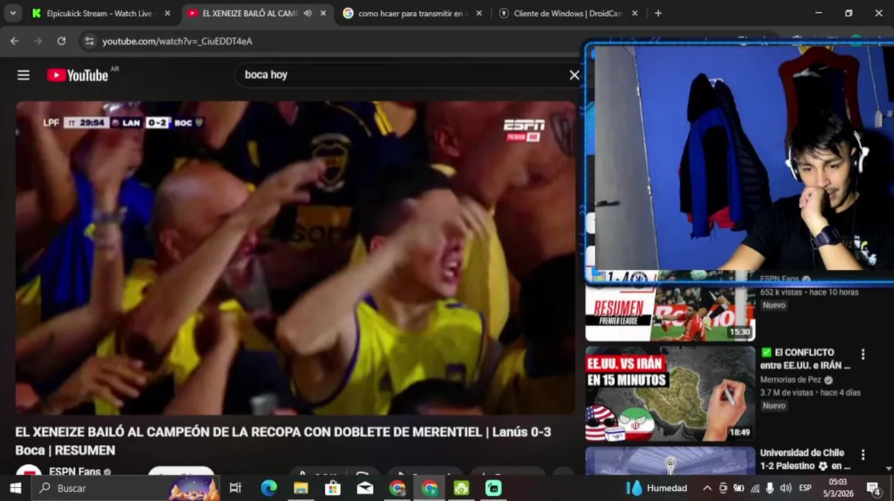The width and height of the screenshot is (894, 501).
Task: Open the Windows notification center
Action: [873, 488]
